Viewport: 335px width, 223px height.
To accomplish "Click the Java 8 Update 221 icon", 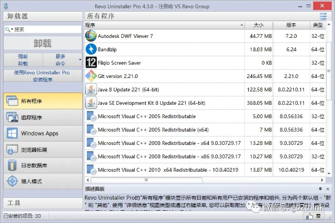I will click(91, 89).
